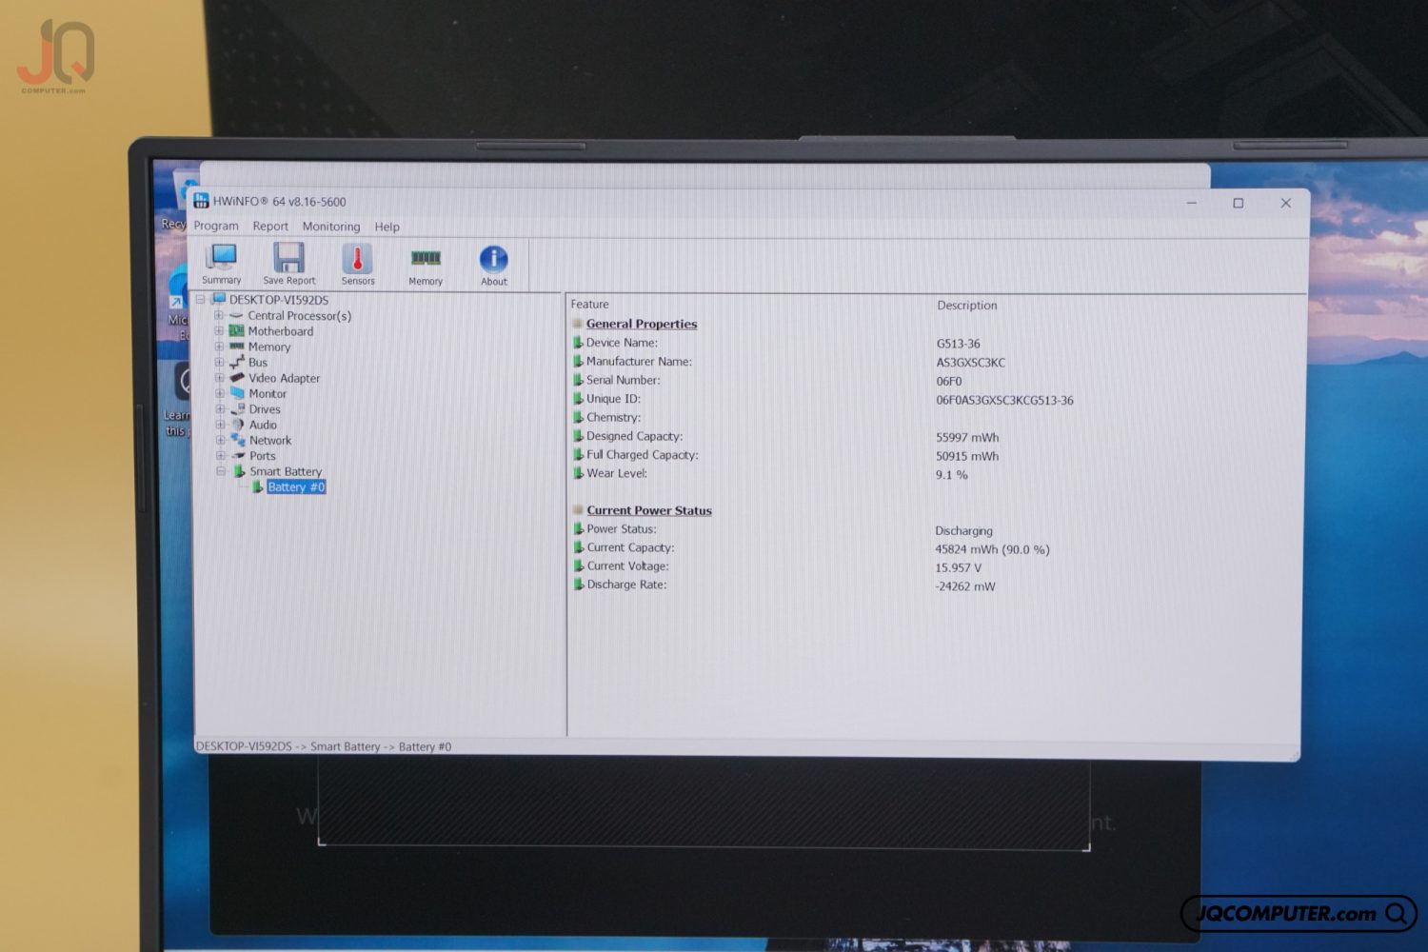Click the General Properties section heading
This screenshot has height=952, width=1428.
(x=642, y=324)
